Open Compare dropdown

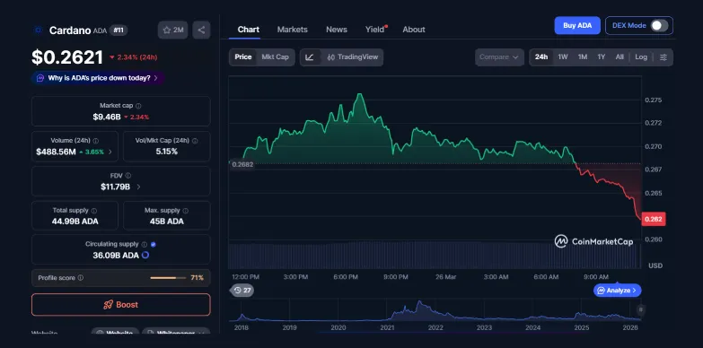click(499, 57)
